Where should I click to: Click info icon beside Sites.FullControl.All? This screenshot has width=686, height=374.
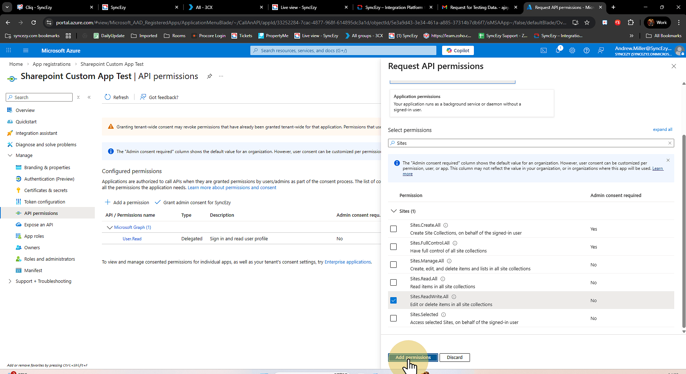455,243
